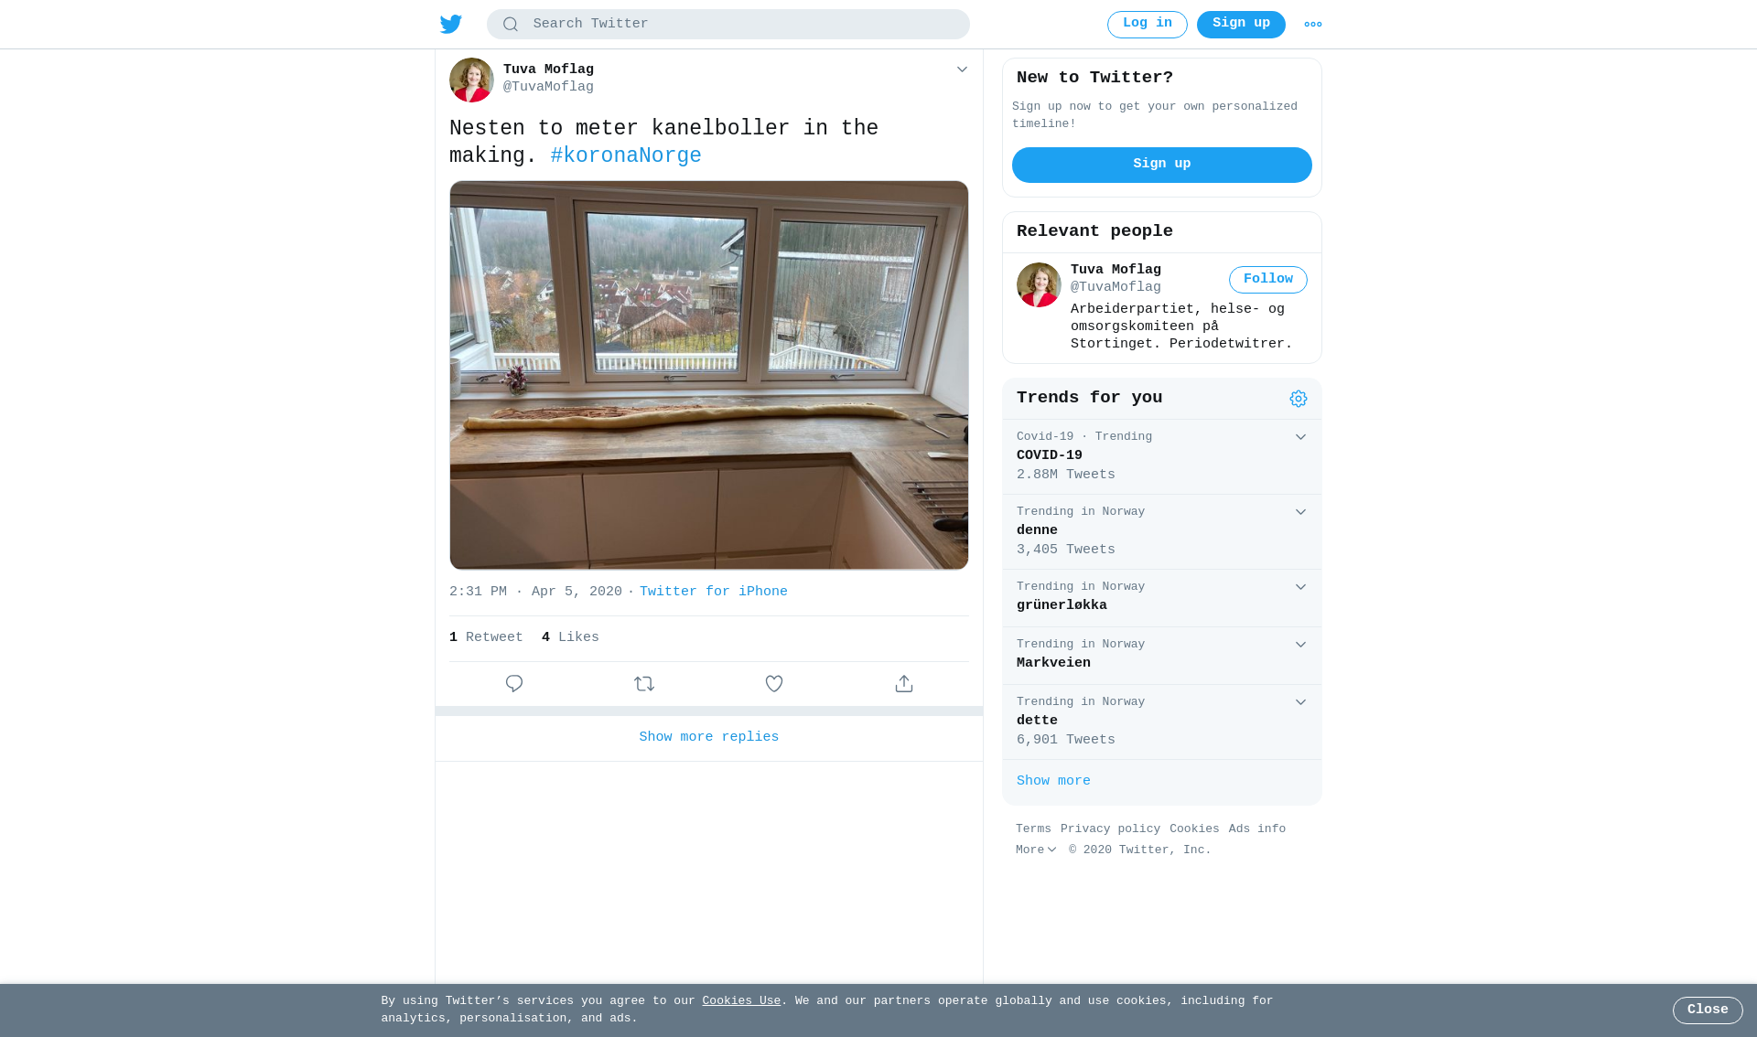Follow Tuva Moflag
1757x1037 pixels.
(x=1268, y=280)
